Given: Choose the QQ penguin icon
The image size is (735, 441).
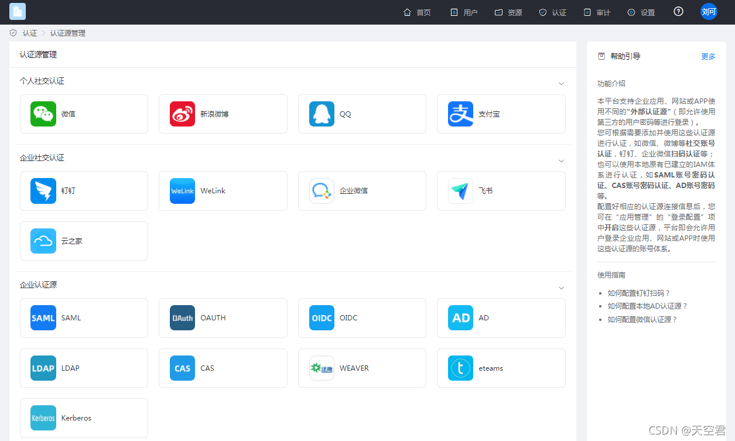Looking at the screenshot, I should (322, 114).
